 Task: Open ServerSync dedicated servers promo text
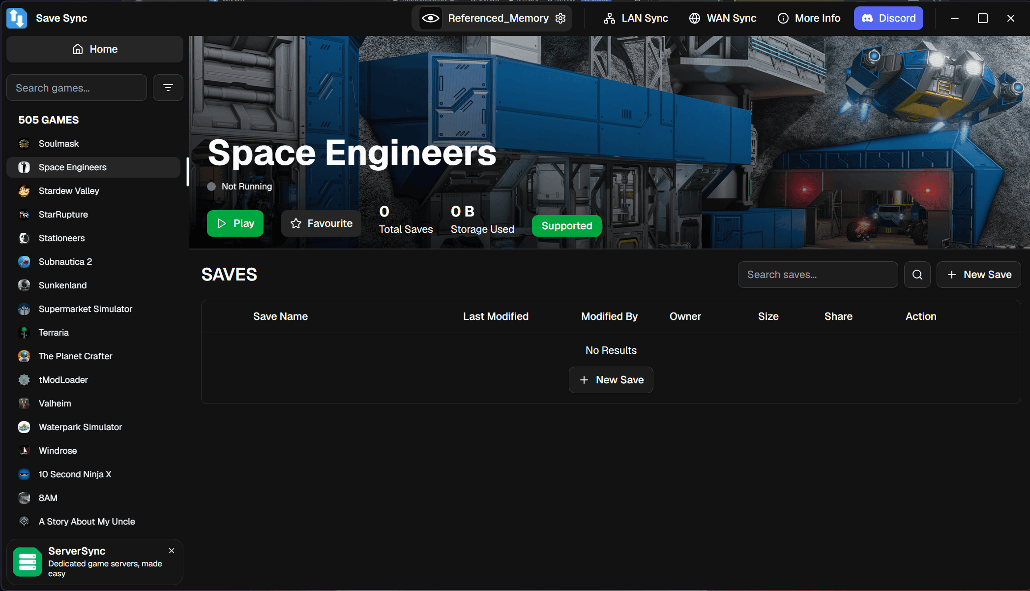click(x=105, y=568)
